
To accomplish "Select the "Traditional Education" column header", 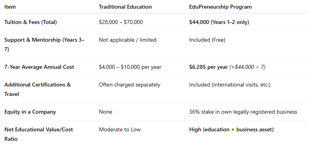I will (x=125, y=7).
